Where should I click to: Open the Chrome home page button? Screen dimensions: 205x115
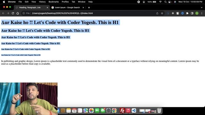click(x=18, y=13)
